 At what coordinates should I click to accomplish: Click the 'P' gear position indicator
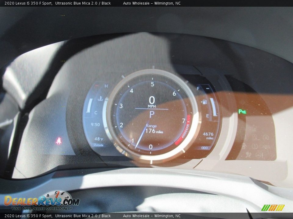[x=152, y=114]
